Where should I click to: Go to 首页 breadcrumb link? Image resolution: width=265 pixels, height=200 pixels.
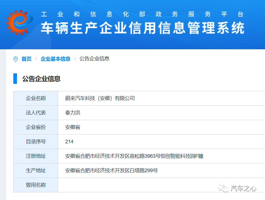tap(27, 59)
